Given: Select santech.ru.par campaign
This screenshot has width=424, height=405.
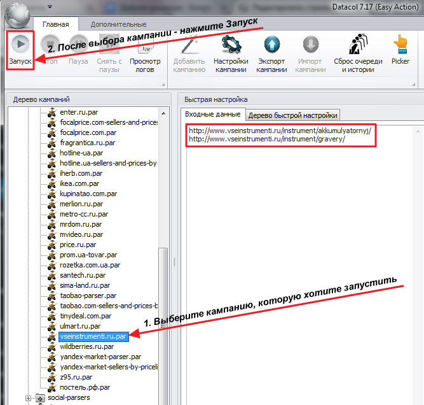Looking at the screenshot, I should (x=83, y=275).
